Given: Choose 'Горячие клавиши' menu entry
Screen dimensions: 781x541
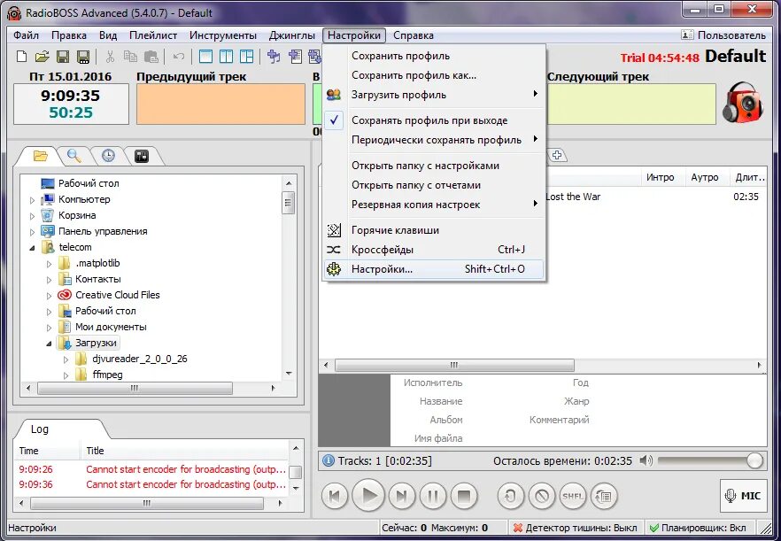Looking at the screenshot, I should 433,230.
